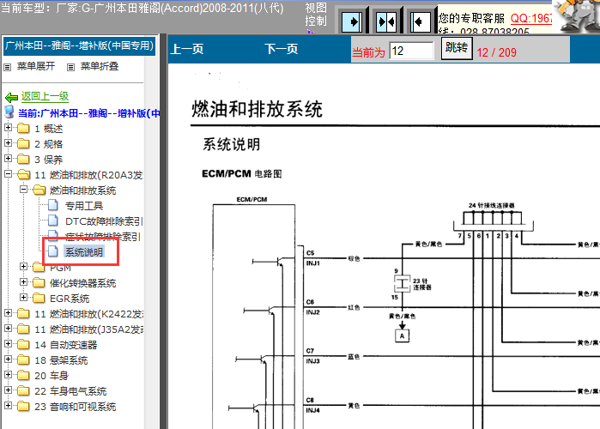Click the 菜单折叠 list icon
Viewport: 600px width, 429px height.
click(x=70, y=67)
